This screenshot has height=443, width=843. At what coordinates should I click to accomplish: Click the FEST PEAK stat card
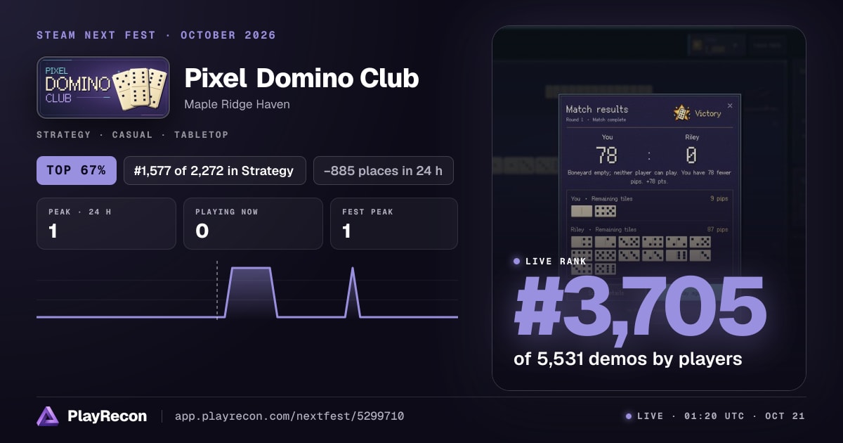click(394, 224)
